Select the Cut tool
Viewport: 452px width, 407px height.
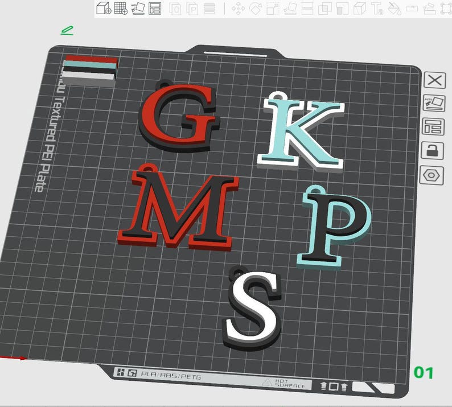307,9
